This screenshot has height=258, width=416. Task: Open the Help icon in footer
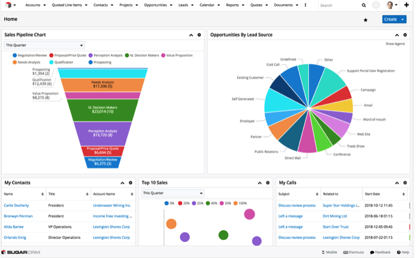(x=403, y=252)
